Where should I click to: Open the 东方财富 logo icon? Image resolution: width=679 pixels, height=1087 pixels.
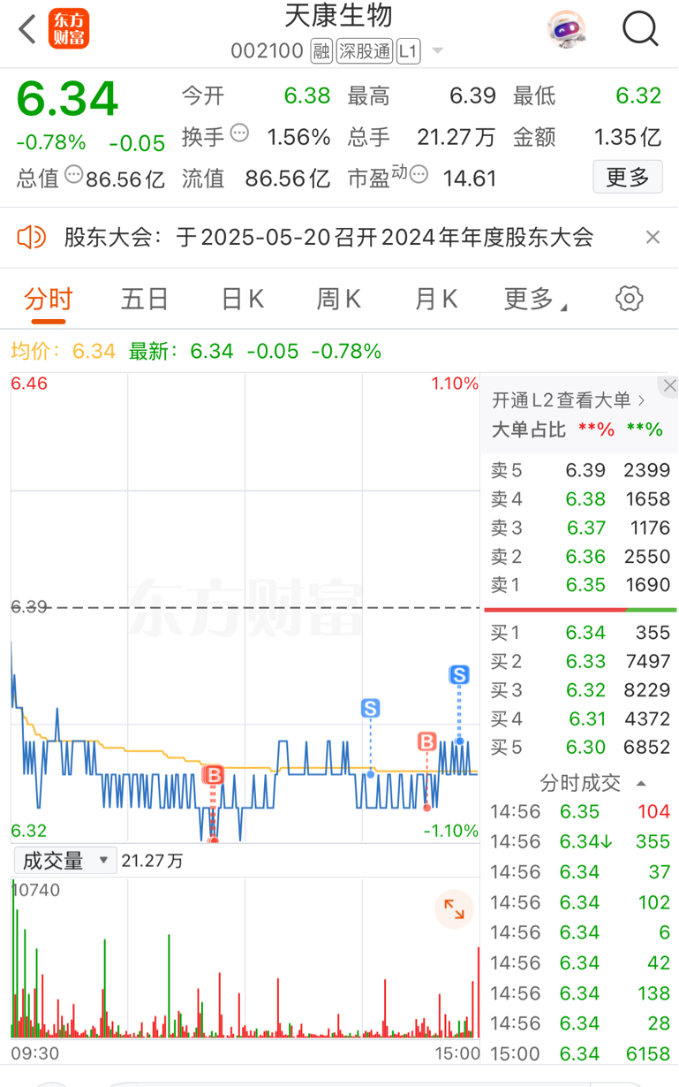point(69,29)
